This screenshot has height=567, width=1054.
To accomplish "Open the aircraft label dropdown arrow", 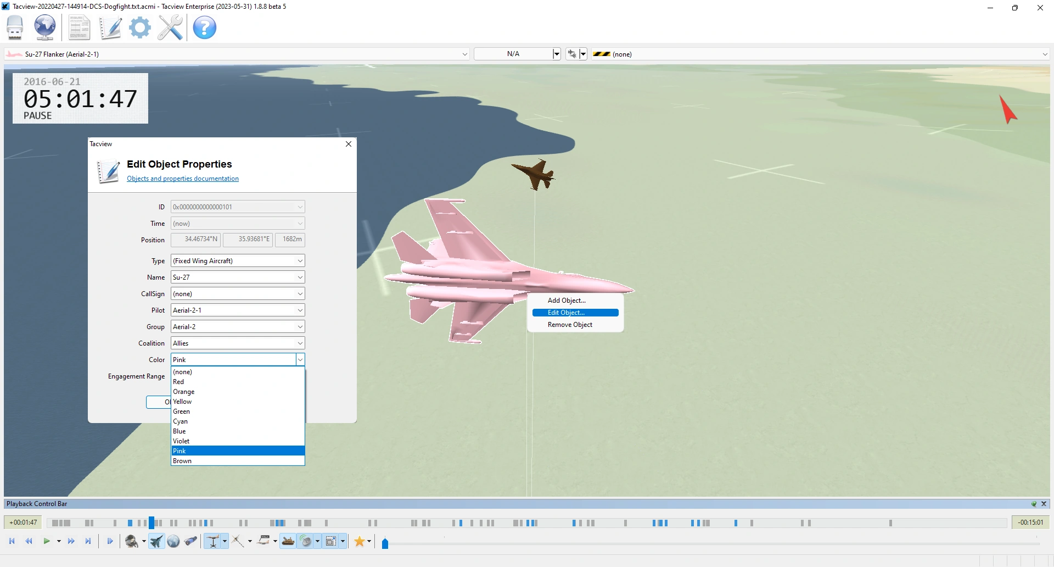I will pos(275,541).
